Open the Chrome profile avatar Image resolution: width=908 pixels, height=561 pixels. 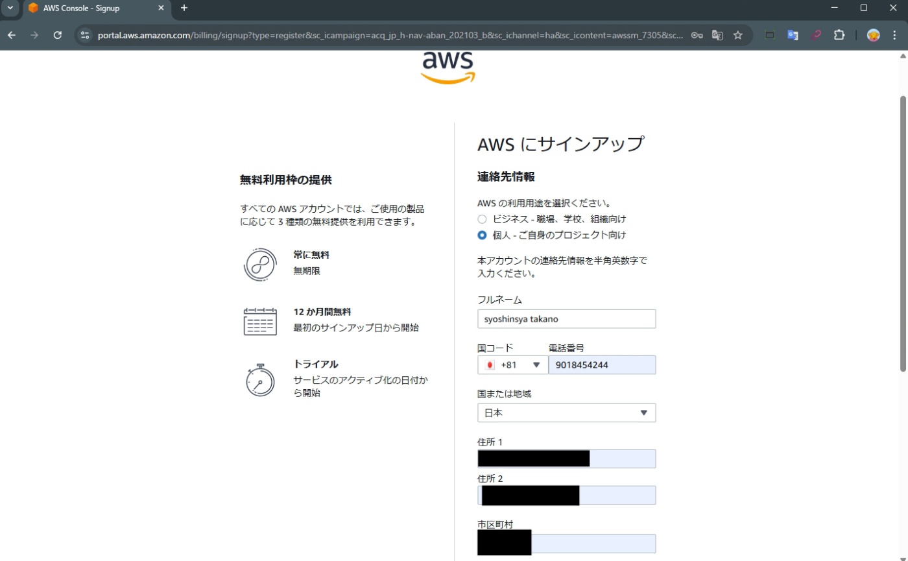click(x=874, y=35)
